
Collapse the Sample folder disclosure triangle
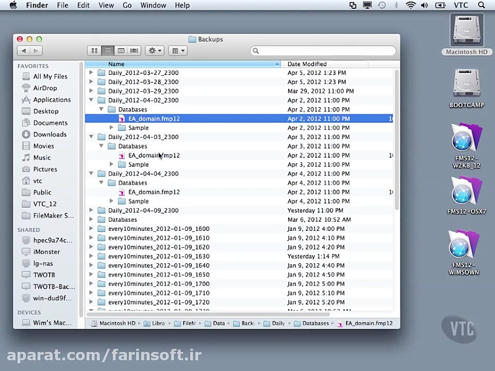tap(112, 128)
